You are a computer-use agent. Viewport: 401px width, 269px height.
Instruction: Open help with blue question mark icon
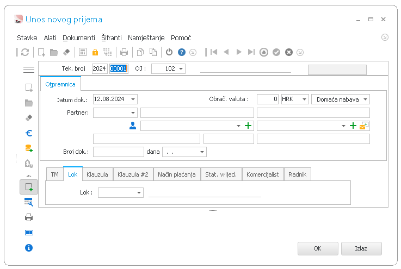[x=182, y=52]
